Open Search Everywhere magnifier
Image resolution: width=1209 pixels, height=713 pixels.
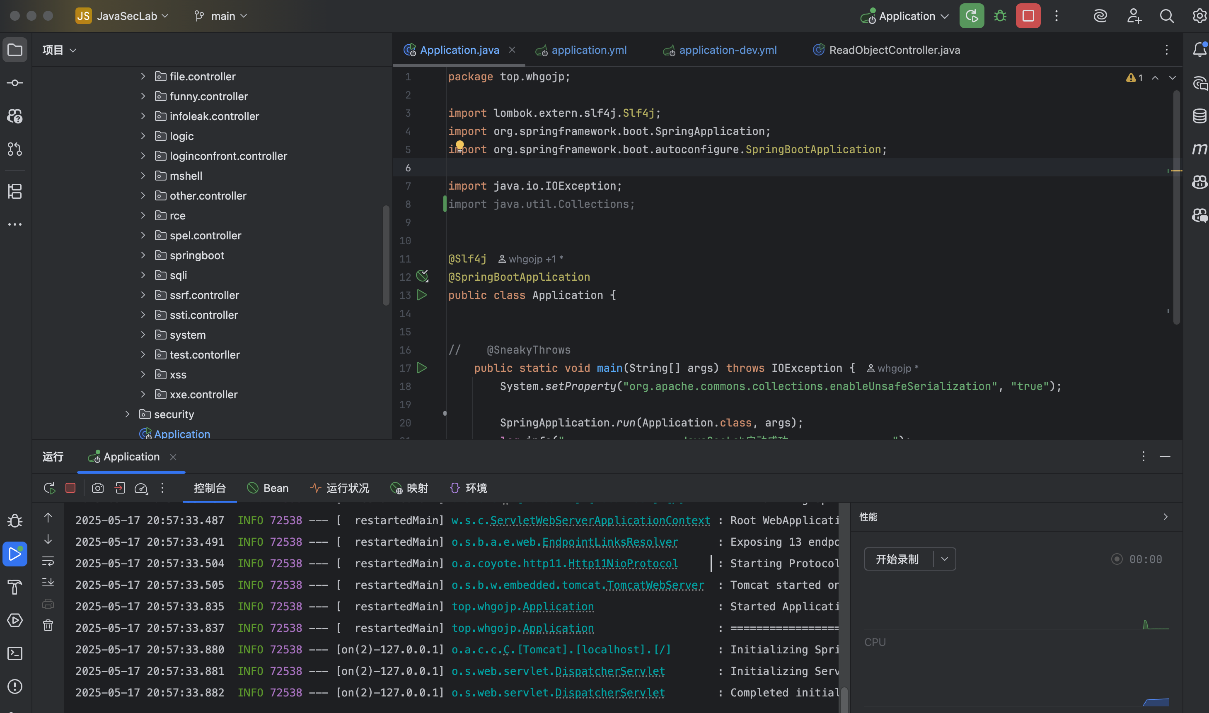(x=1167, y=16)
